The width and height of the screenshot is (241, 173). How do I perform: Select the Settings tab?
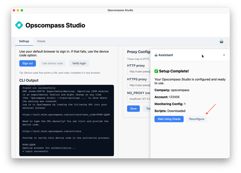(x=24, y=41)
